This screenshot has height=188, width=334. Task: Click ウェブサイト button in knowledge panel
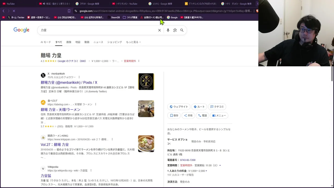(x=179, y=107)
